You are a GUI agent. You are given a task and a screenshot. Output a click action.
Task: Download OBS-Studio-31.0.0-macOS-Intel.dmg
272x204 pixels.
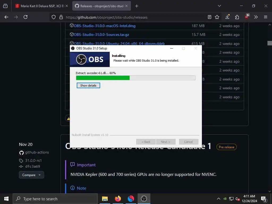(105, 26)
